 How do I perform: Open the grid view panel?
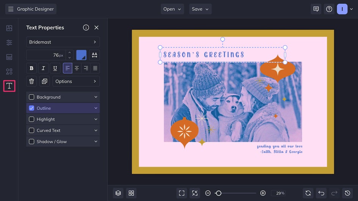pyautogui.click(x=131, y=193)
